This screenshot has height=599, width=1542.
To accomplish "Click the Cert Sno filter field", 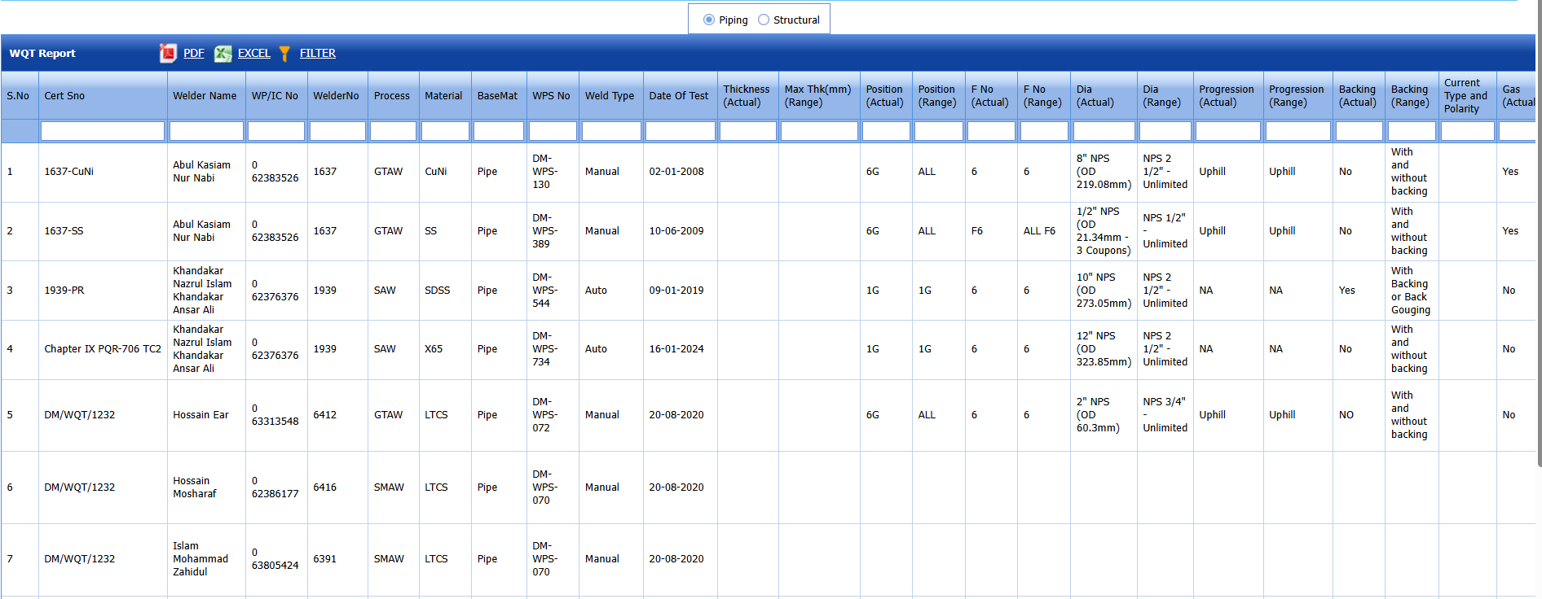I will (x=103, y=131).
